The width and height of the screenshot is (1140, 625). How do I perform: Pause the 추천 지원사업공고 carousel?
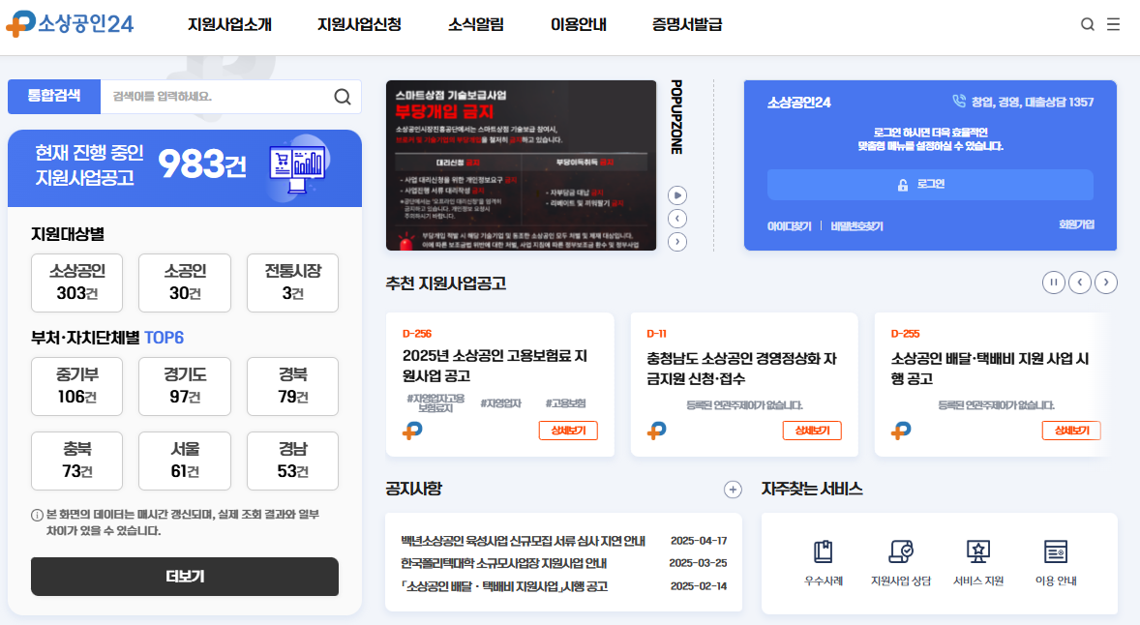1054,282
